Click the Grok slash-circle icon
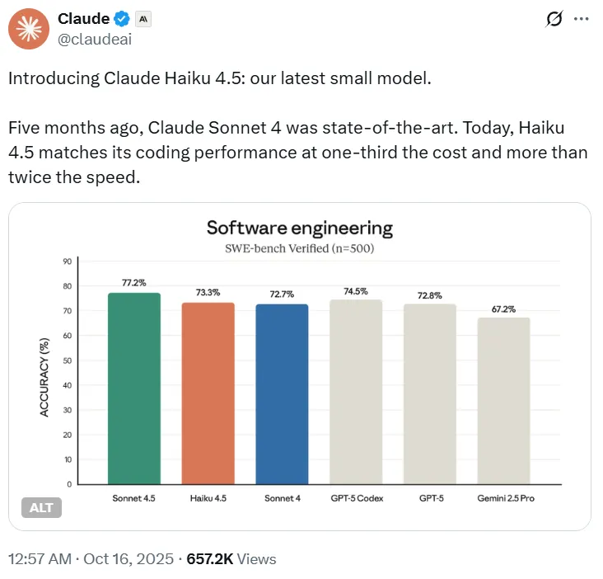The height and width of the screenshot is (579, 603). 554,19
